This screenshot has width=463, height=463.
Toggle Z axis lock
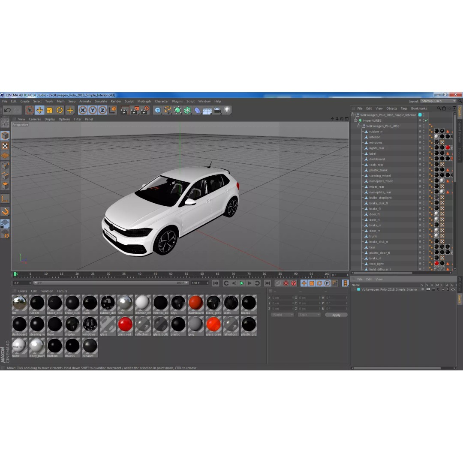(x=102, y=110)
